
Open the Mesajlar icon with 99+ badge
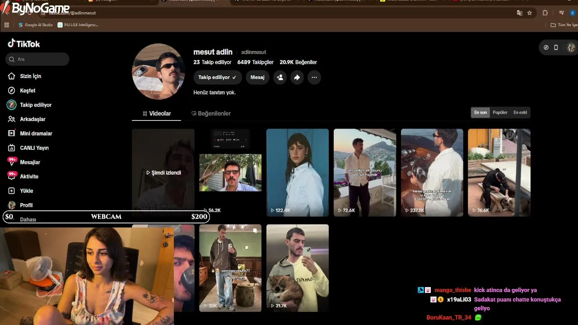[12, 162]
